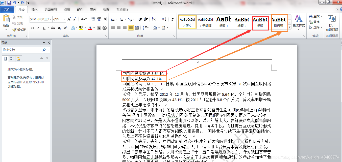Switch to the 页面布局 Page Layout tab
The image size is (342, 162).
tap(51, 10)
